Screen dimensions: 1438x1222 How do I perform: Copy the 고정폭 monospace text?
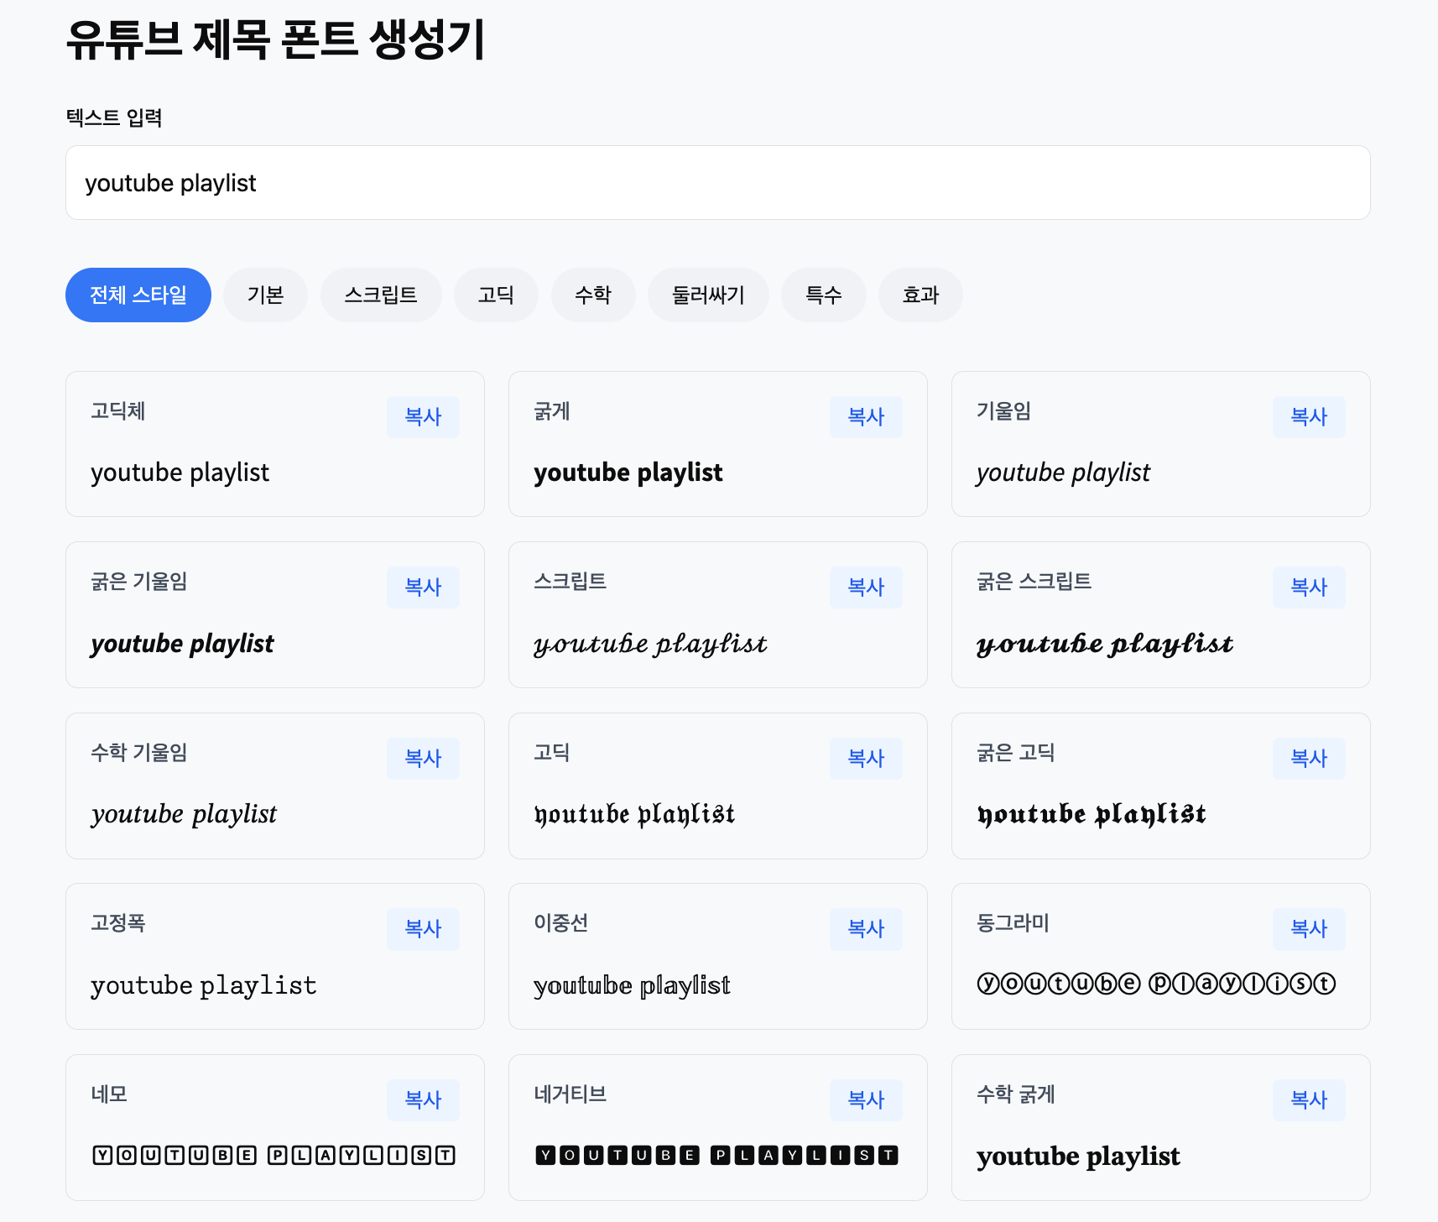point(423,928)
